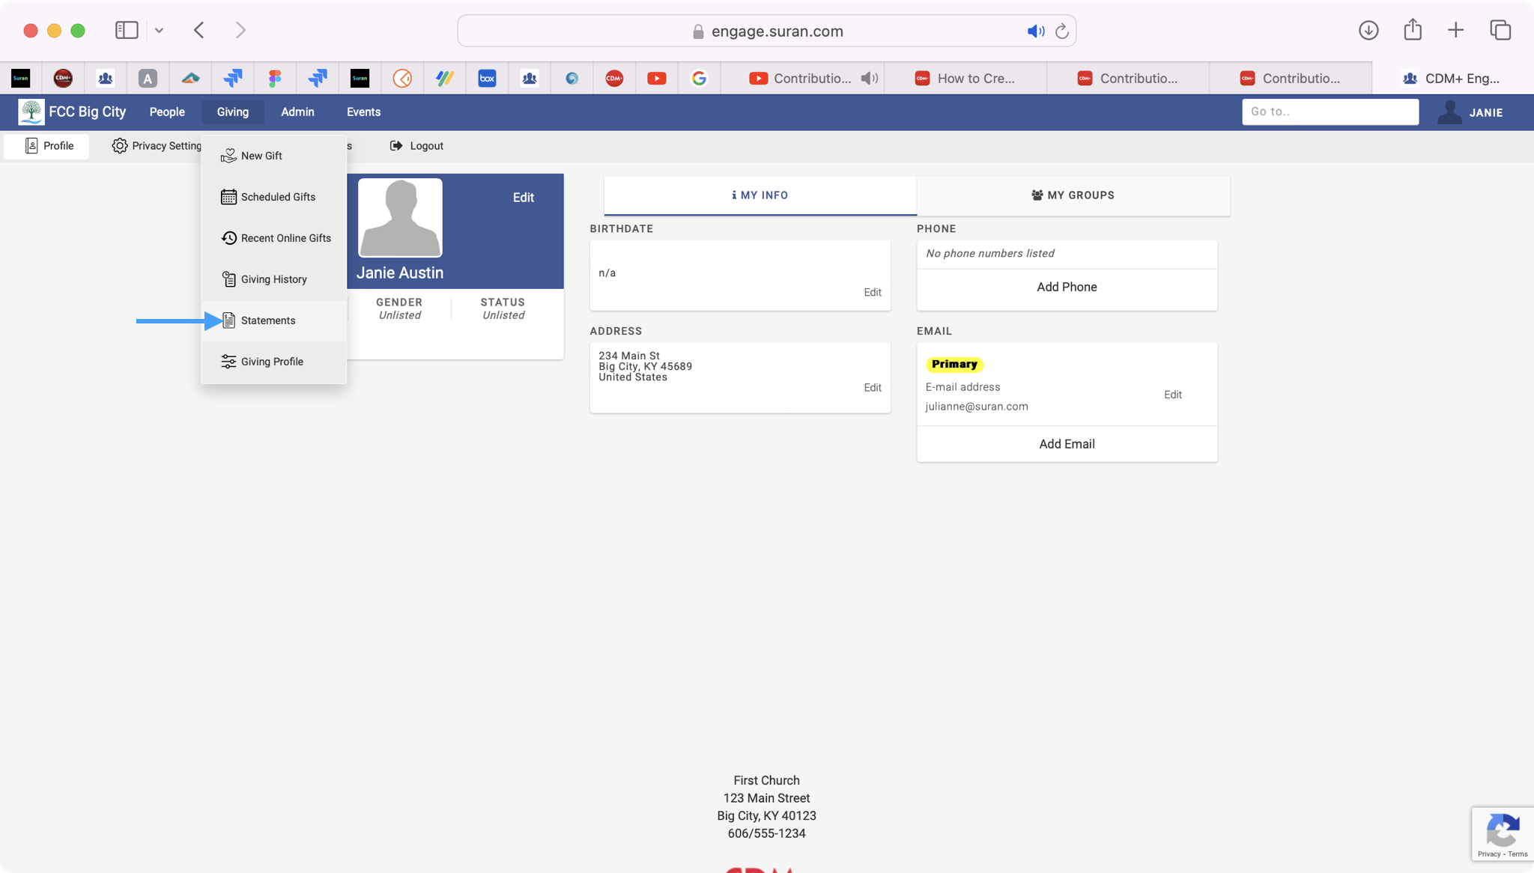Click the Statements page icon
Viewport: 1534px width, 873px height.
pos(228,320)
